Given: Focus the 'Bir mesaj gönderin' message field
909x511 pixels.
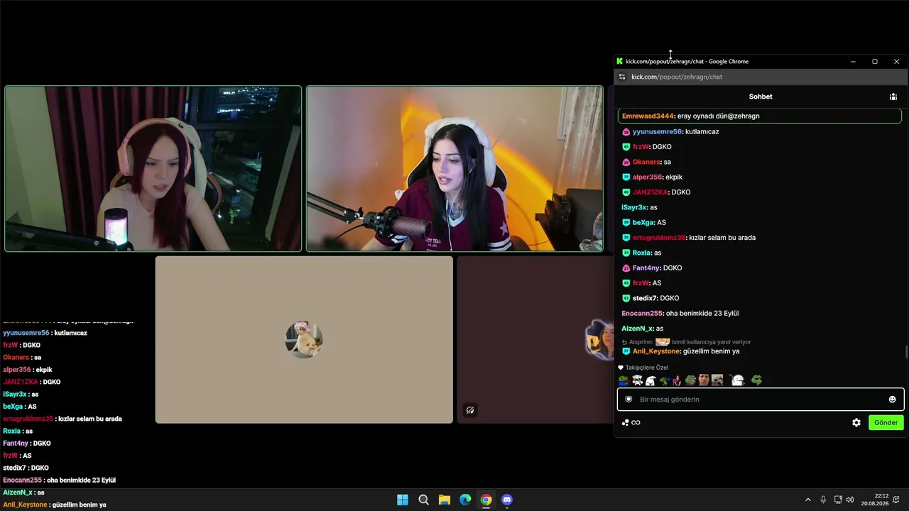Looking at the screenshot, I should (760, 400).
